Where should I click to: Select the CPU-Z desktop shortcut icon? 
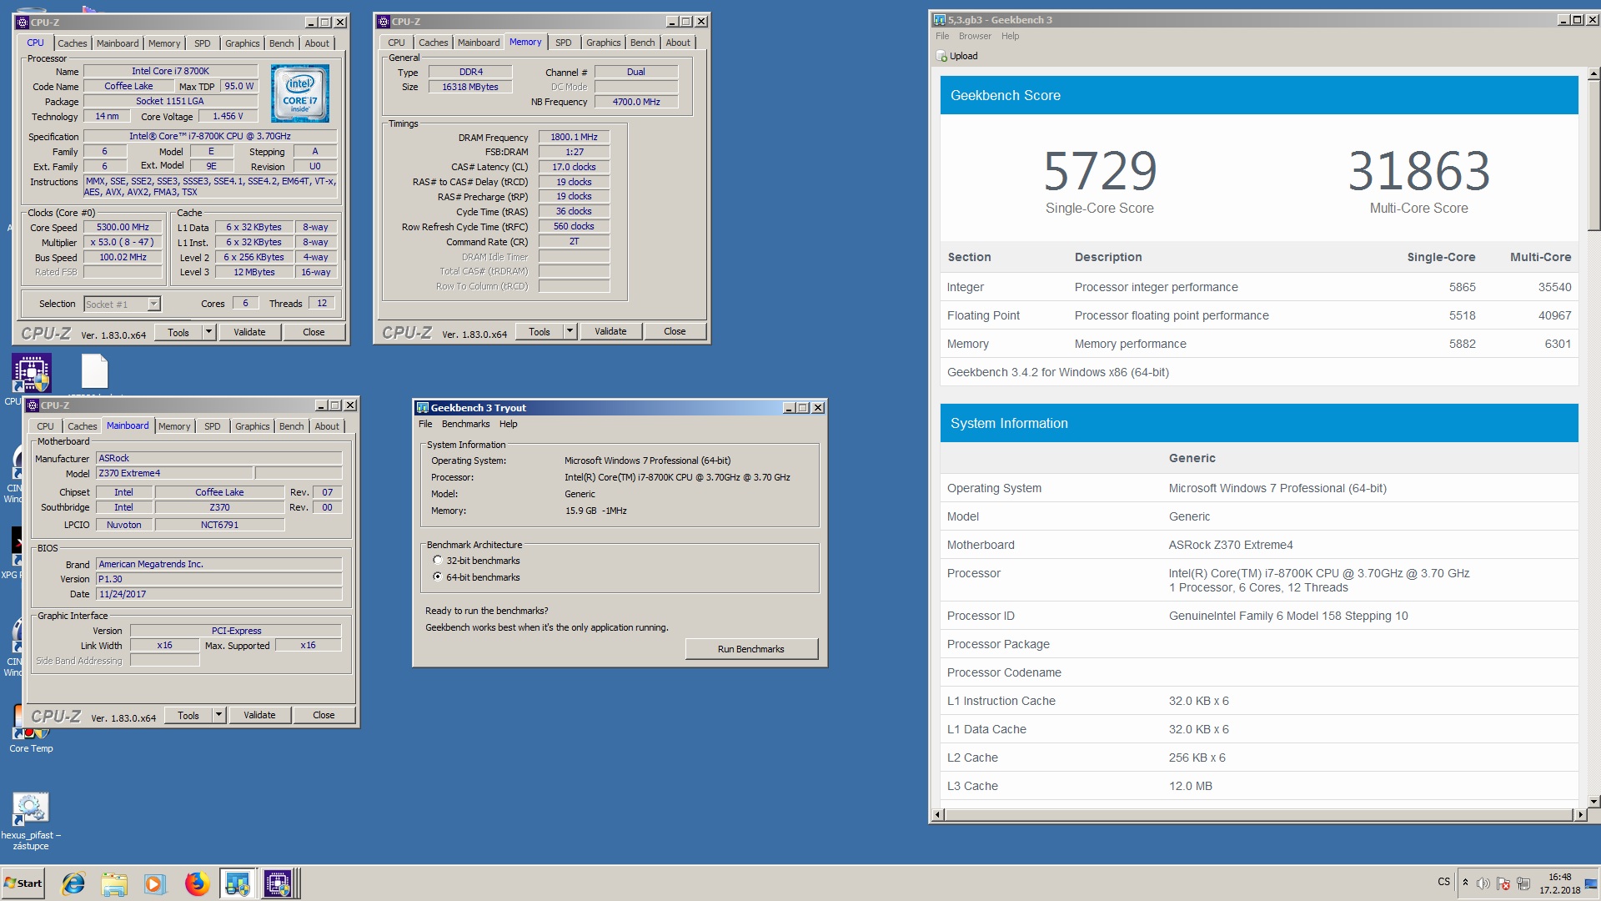pos(31,373)
